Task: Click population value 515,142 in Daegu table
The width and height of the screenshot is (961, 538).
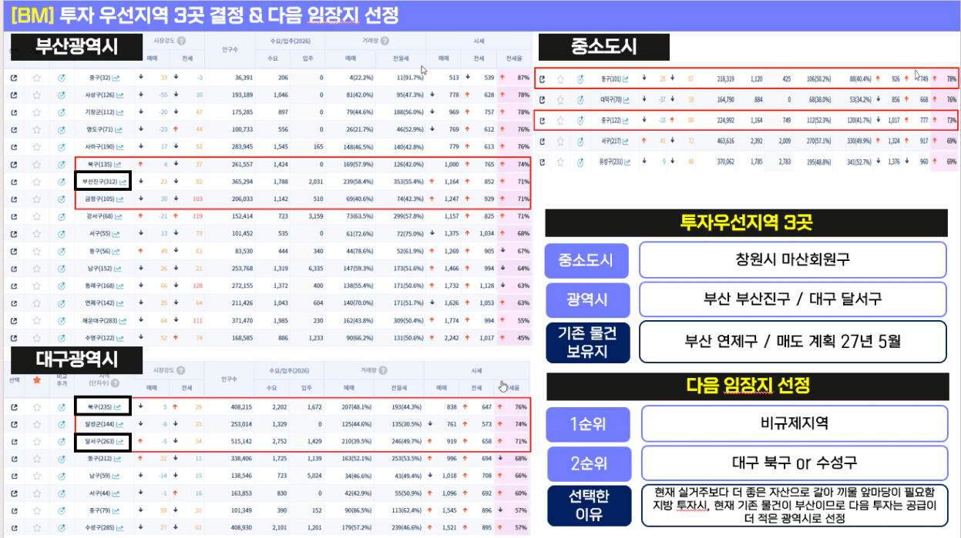Action: click(240, 442)
